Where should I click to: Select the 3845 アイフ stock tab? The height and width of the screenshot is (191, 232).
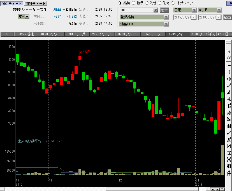153,34
